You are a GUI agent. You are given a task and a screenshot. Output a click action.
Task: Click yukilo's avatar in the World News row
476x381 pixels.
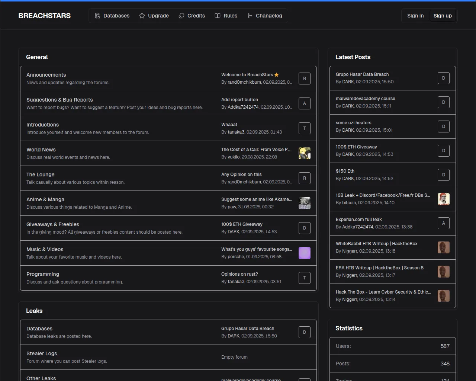[x=304, y=153]
